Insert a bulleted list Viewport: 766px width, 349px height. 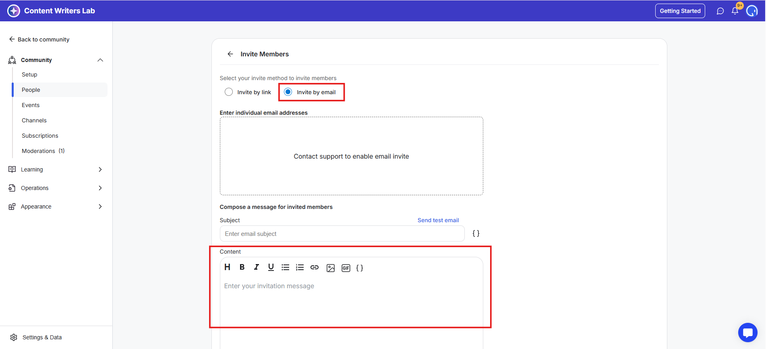286,267
